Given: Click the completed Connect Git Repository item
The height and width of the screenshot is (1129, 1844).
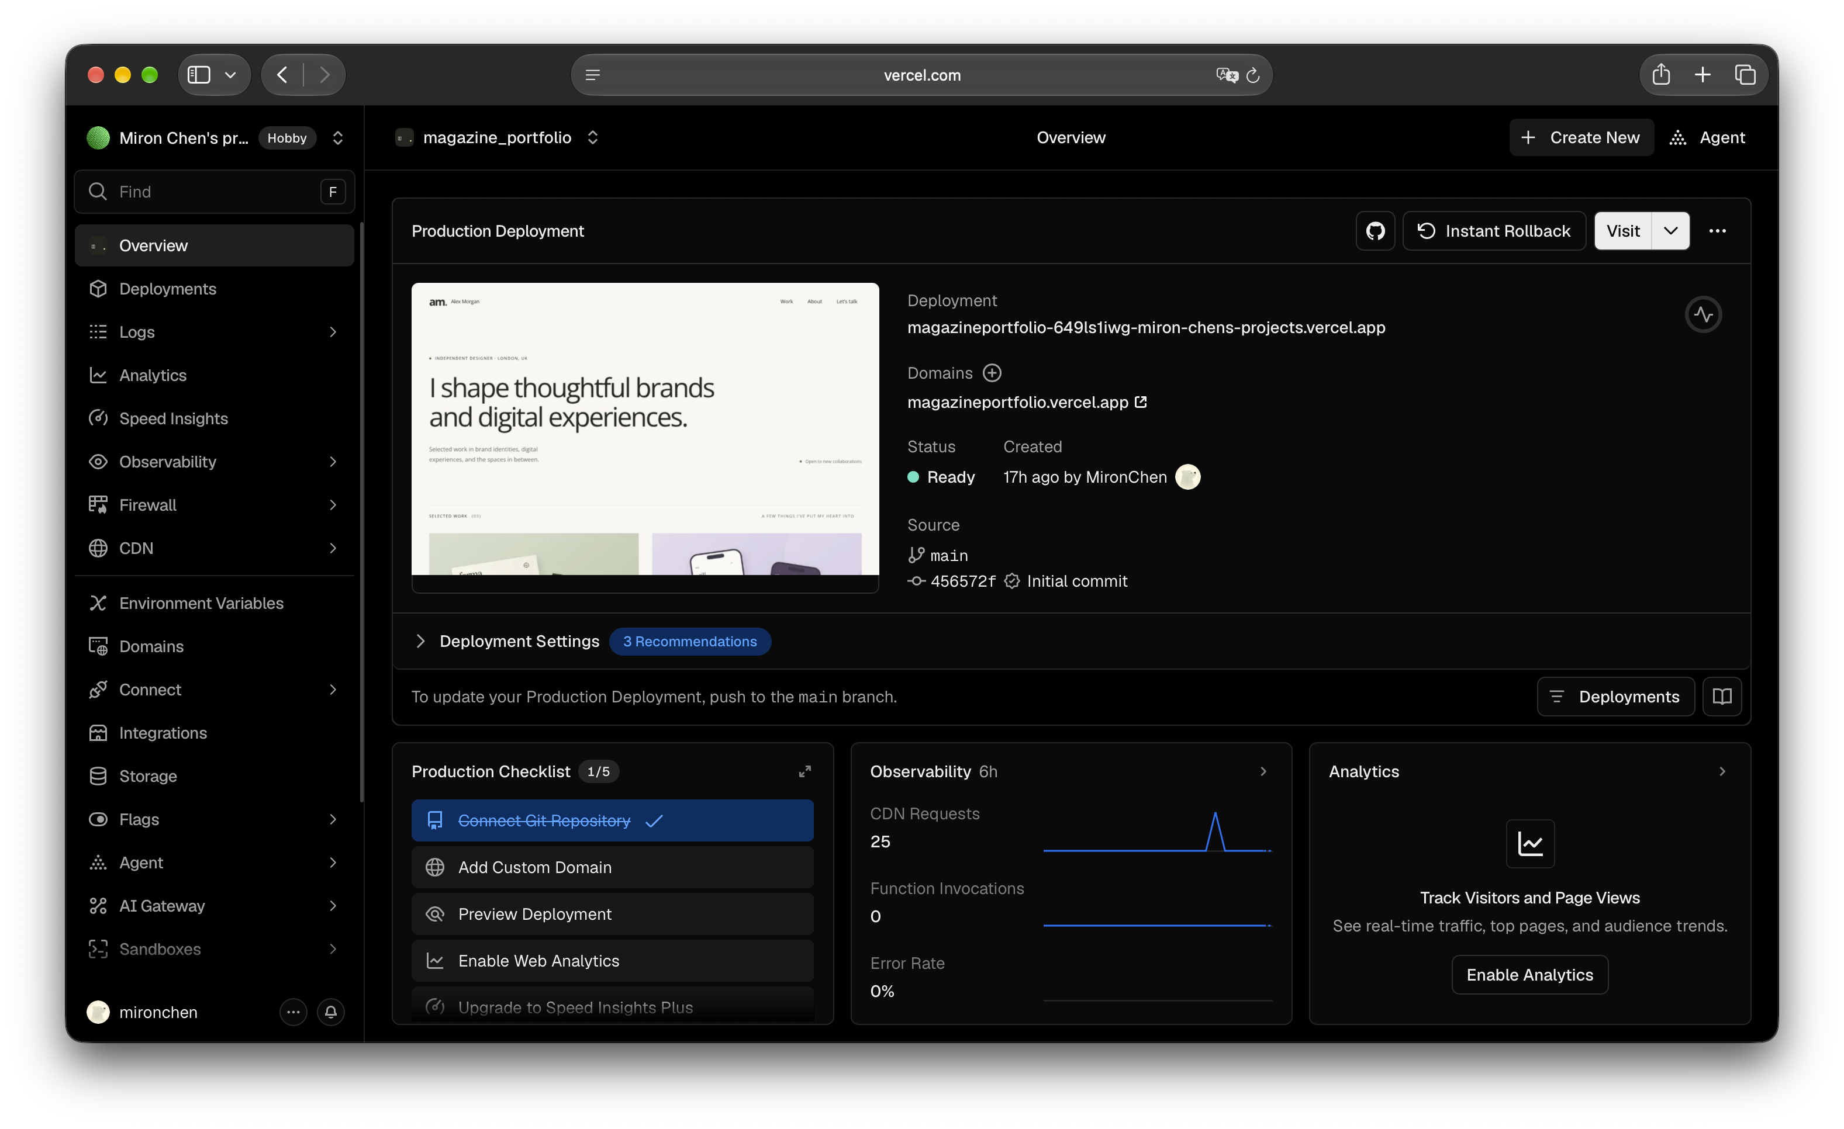Looking at the screenshot, I should coord(612,821).
